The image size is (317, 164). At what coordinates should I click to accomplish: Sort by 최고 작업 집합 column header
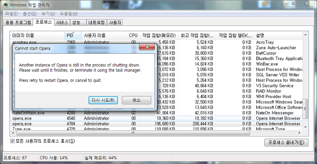tap(197, 36)
